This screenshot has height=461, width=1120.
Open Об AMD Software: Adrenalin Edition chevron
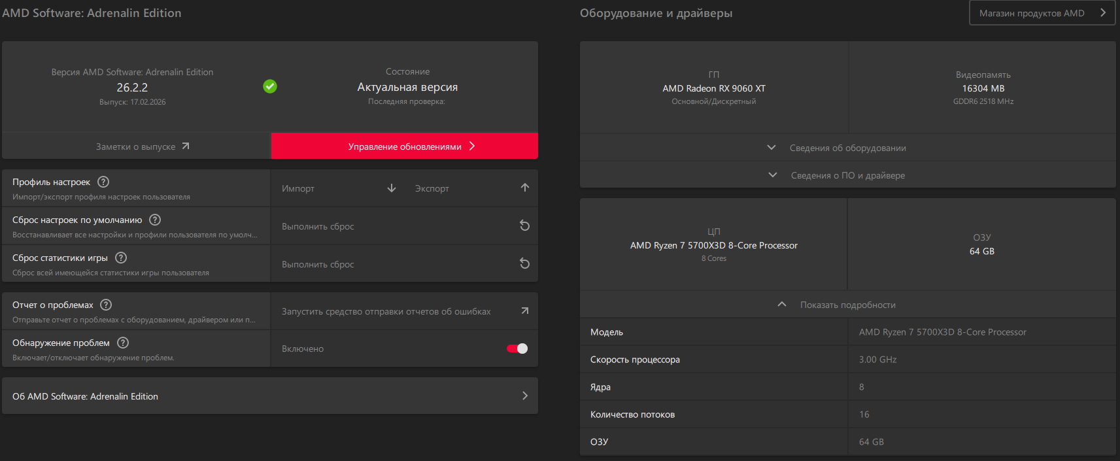point(524,396)
